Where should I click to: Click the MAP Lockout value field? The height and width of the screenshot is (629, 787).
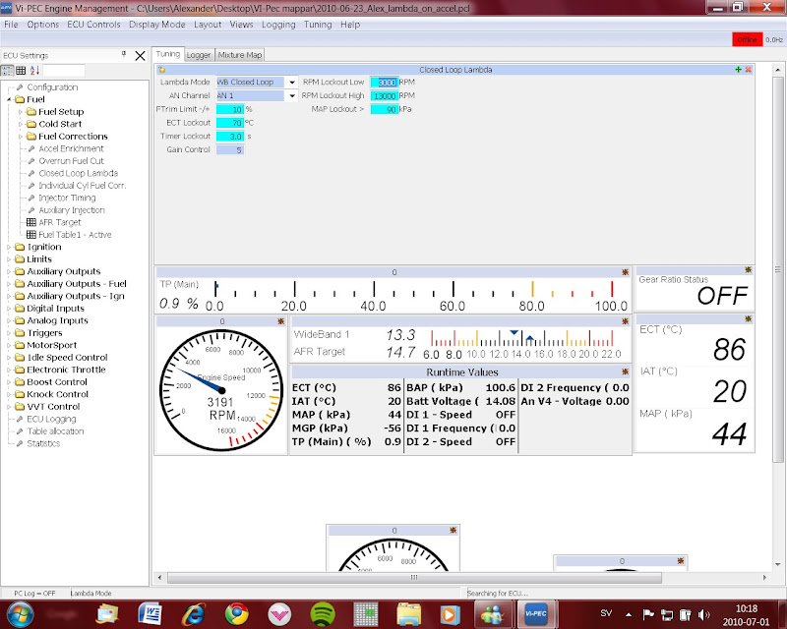[384, 109]
